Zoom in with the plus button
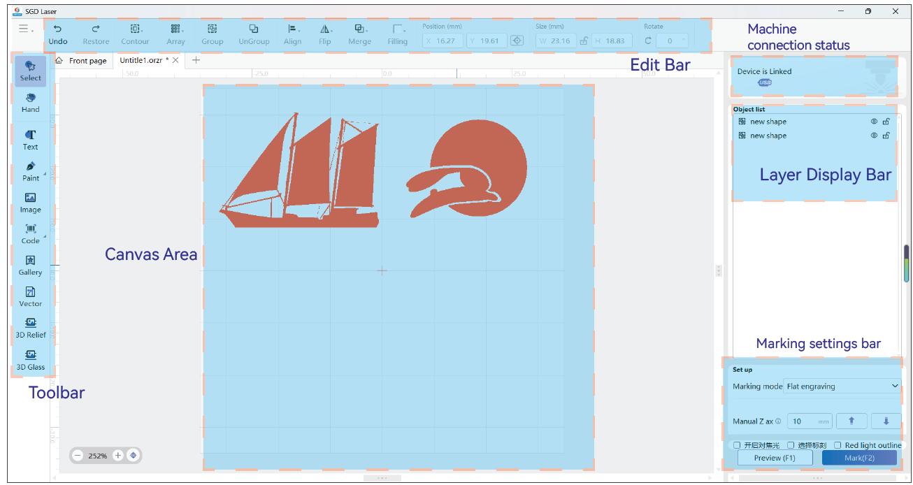This screenshot has height=485, width=913. pos(118,456)
